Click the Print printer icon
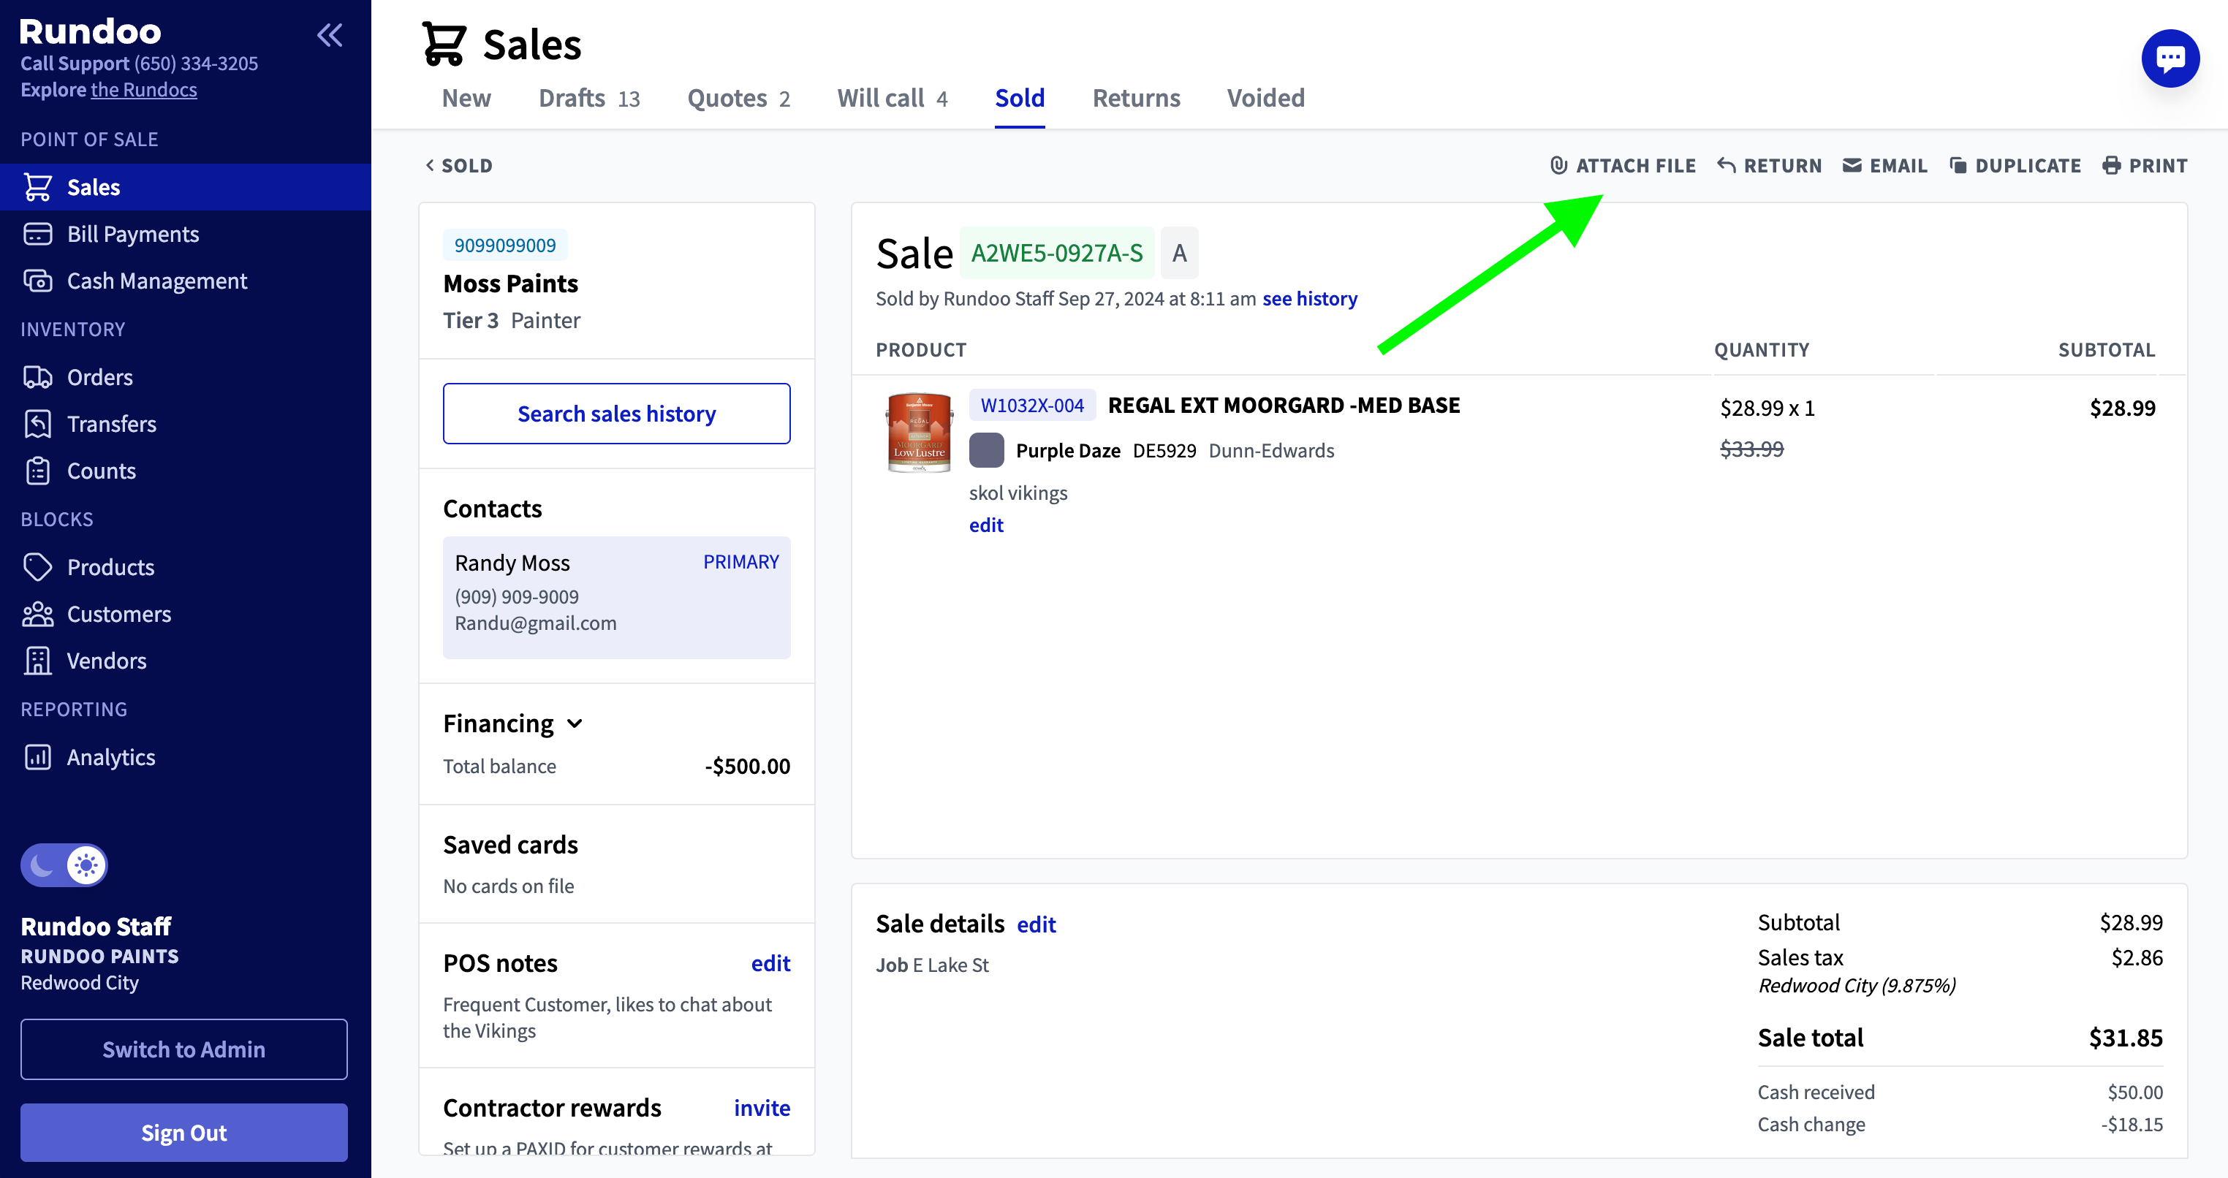This screenshot has height=1178, width=2228. click(x=2111, y=165)
